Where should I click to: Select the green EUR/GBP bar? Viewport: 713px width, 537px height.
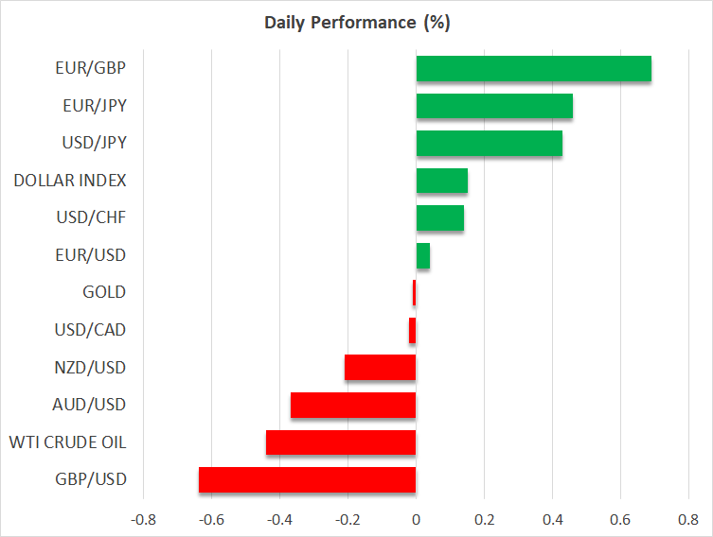pos(533,69)
